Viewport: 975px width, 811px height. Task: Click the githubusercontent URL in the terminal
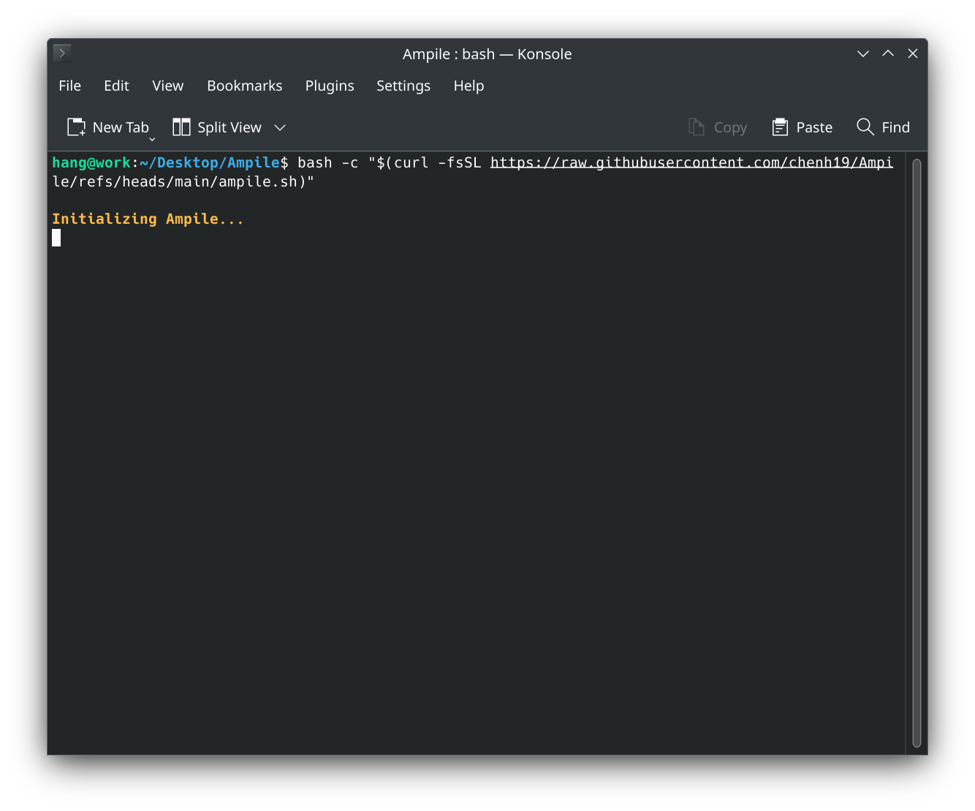(691, 162)
